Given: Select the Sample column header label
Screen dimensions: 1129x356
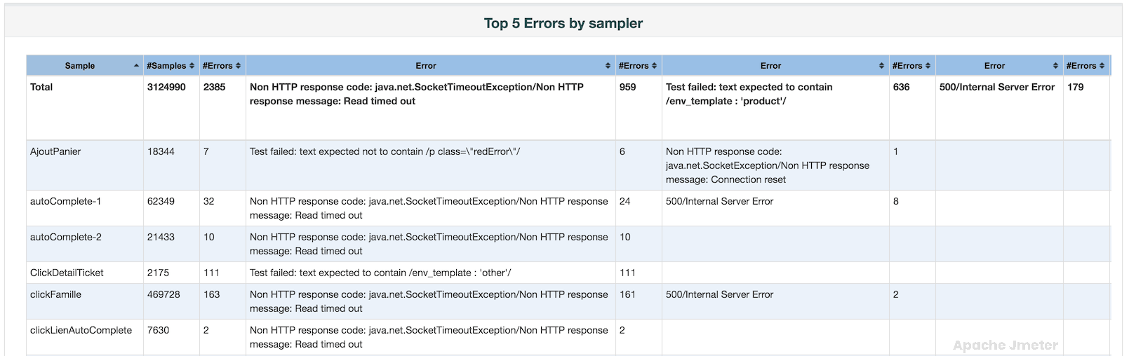Looking at the screenshot, I should click(x=80, y=66).
